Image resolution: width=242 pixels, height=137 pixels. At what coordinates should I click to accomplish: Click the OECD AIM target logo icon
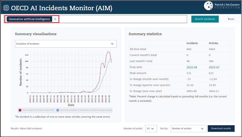6,8
